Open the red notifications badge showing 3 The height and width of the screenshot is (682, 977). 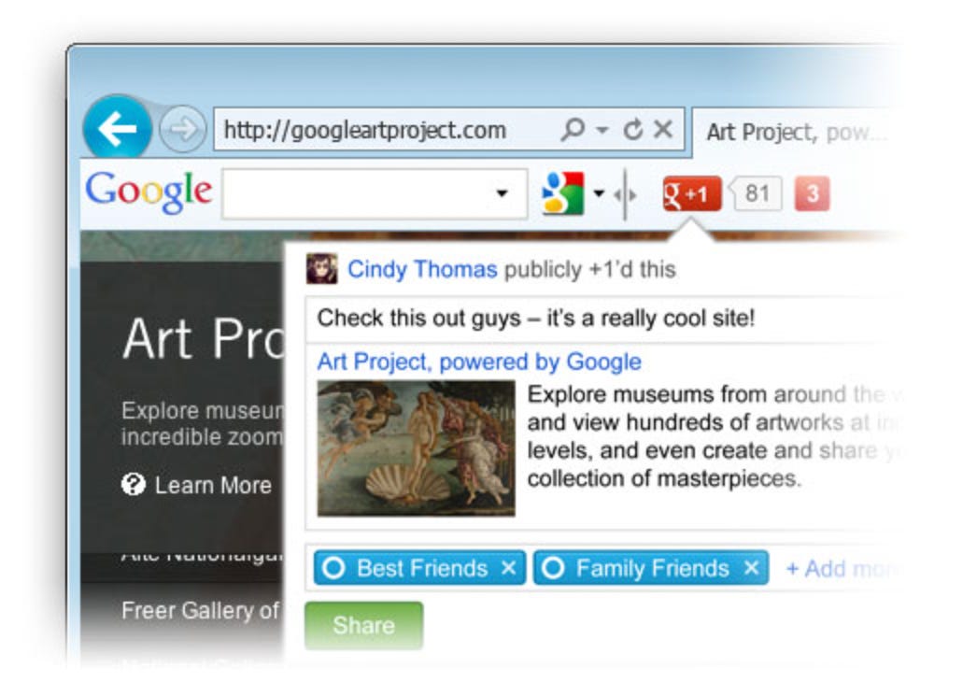click(812, 194)
